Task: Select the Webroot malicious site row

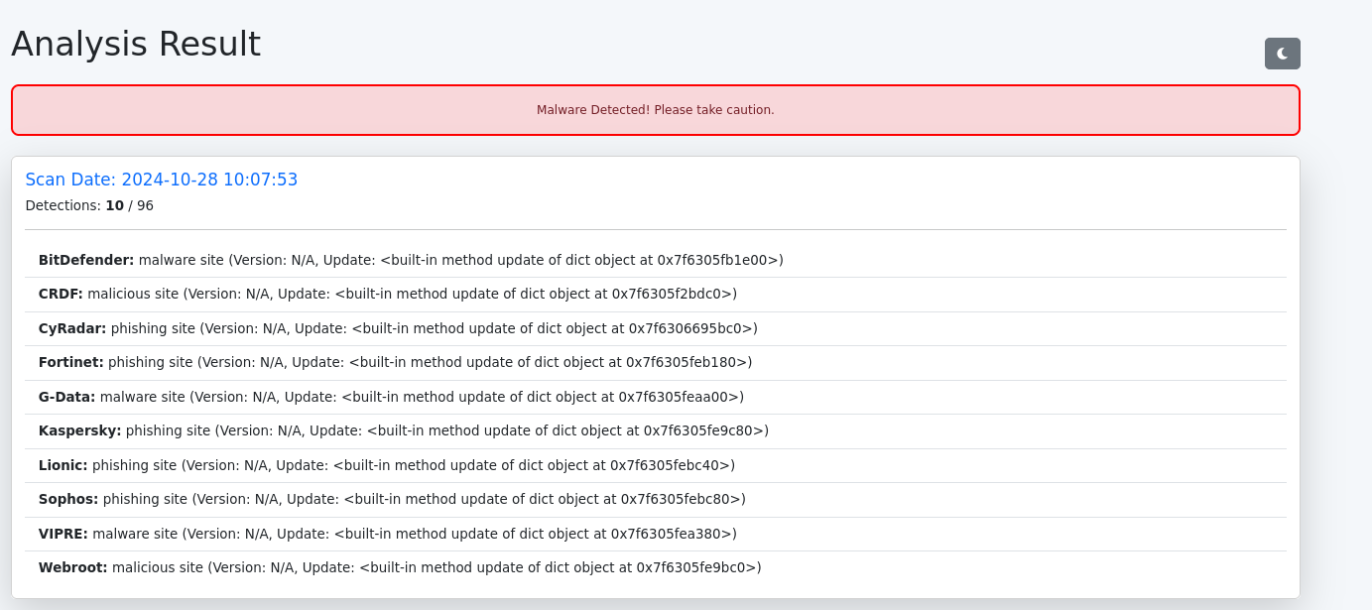Action: (400, 567)
